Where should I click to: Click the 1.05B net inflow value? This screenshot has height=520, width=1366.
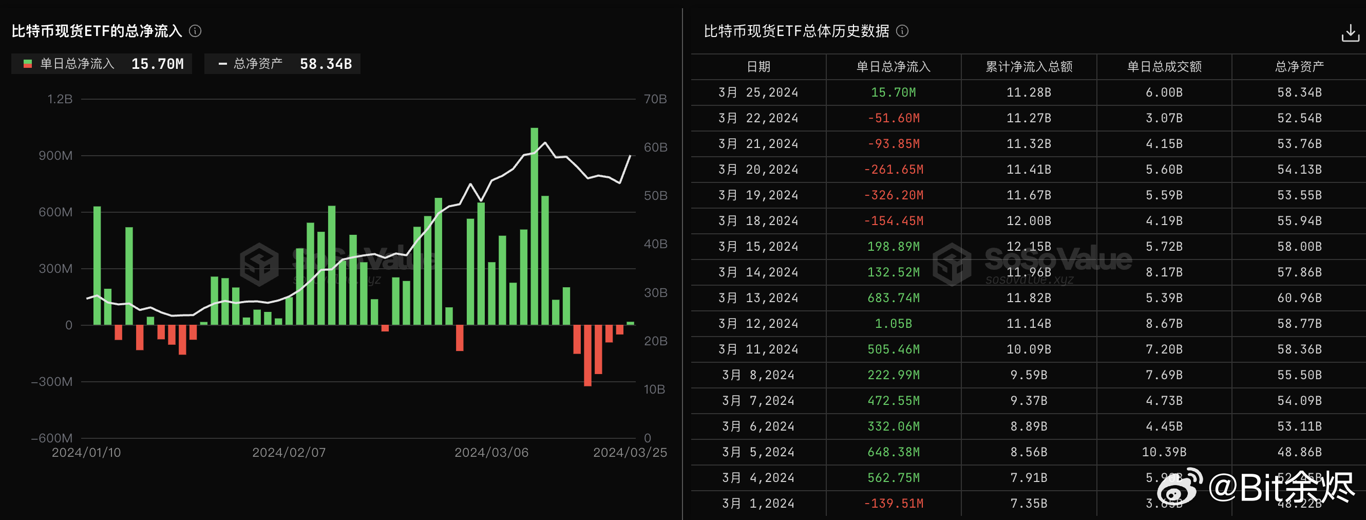(894, 324)
